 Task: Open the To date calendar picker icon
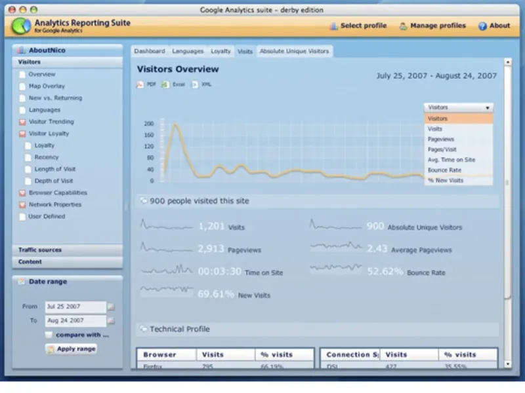[111, 321]
